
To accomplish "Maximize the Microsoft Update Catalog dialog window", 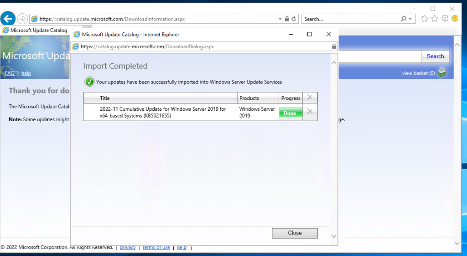I will tap(310, 35).
